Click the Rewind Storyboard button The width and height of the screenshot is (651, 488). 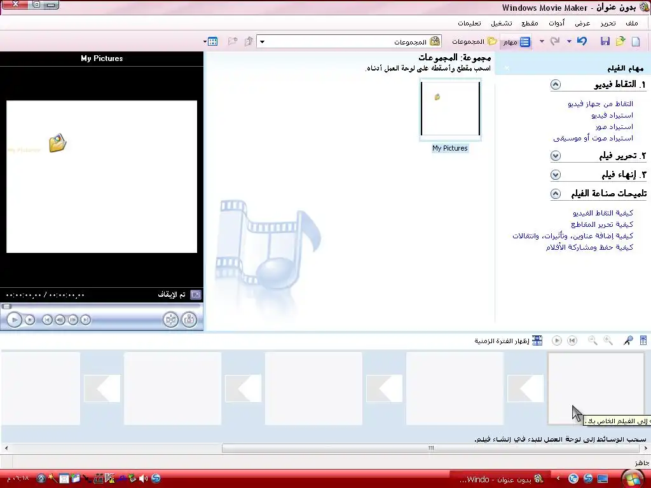pos(572,341)
